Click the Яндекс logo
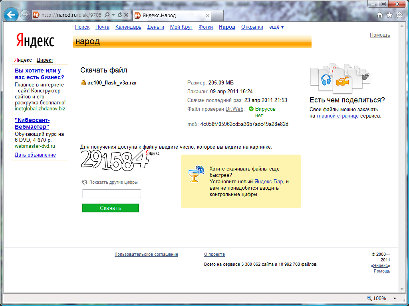 35,41
